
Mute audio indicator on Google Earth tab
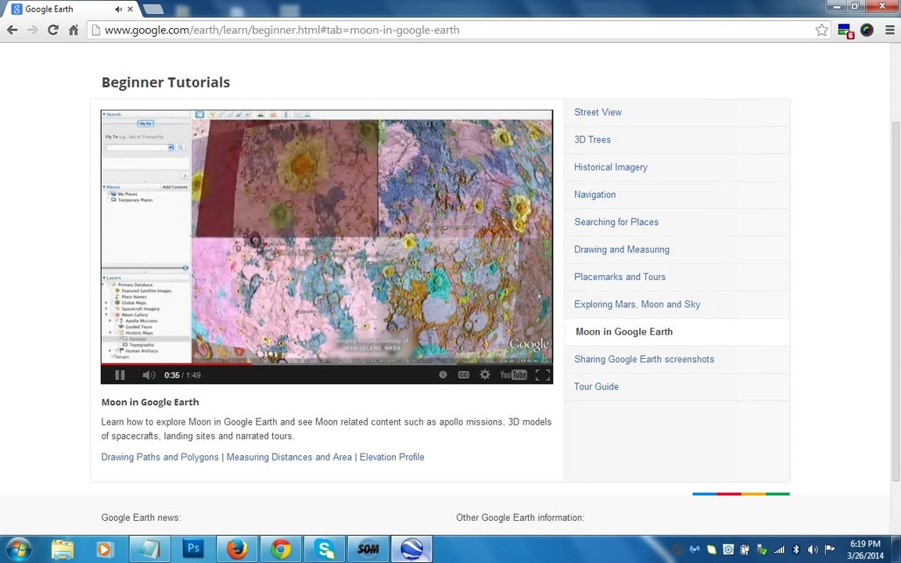[x=118, y=9]
